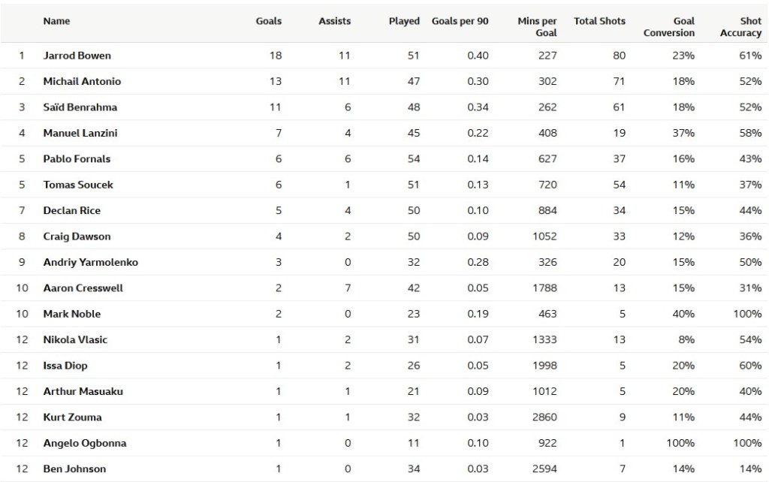Open Jarrod Bowen player link

coord(77,56)
